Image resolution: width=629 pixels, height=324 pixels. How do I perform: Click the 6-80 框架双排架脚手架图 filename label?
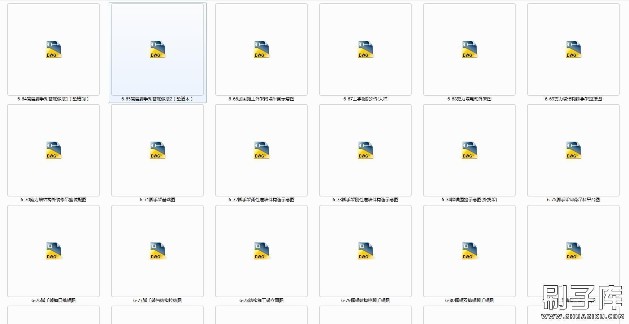[469, 301]
